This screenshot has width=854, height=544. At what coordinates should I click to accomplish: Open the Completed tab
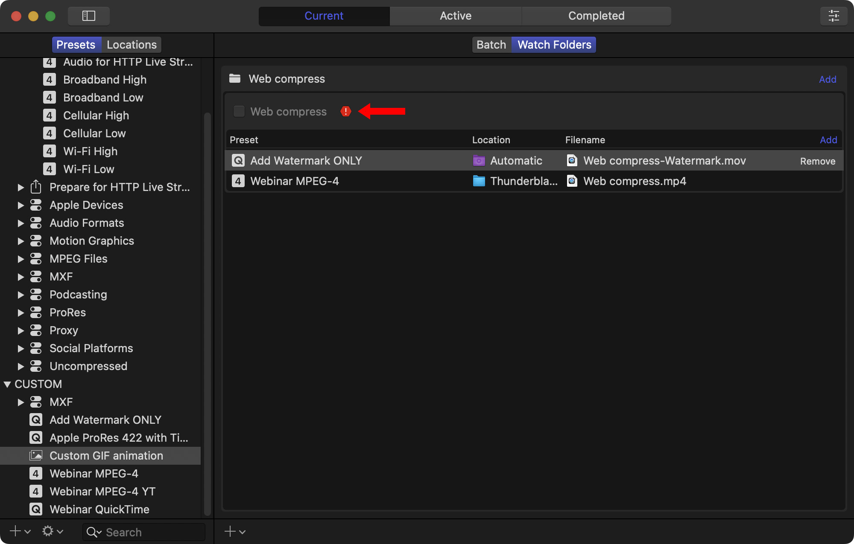[596, 16]
